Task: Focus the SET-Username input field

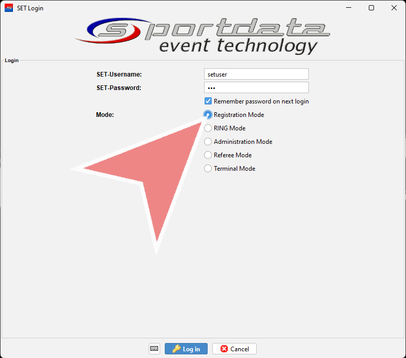Action: point(256,74)
